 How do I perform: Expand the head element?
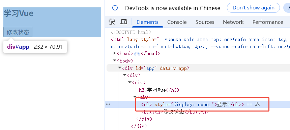115,53
